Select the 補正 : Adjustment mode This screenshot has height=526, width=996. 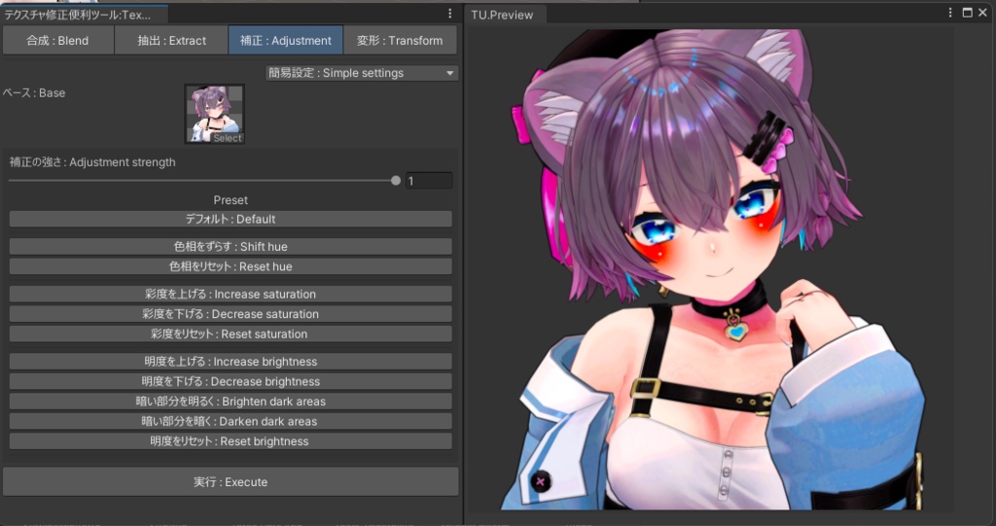click(286, 41)
